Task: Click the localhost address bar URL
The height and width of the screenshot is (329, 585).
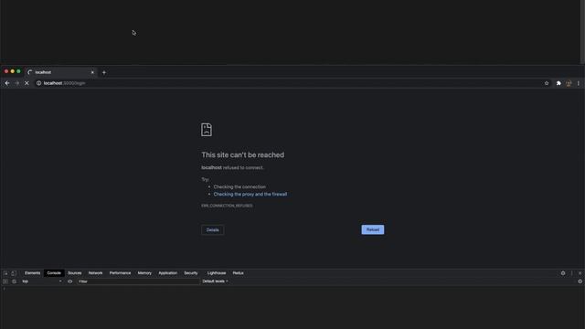Action: pyautogui.click(x=64, y=83)
